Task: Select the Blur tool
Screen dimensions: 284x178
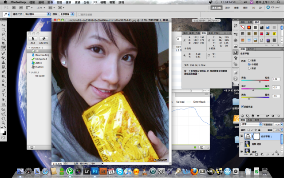Action: tap(4, 81)
